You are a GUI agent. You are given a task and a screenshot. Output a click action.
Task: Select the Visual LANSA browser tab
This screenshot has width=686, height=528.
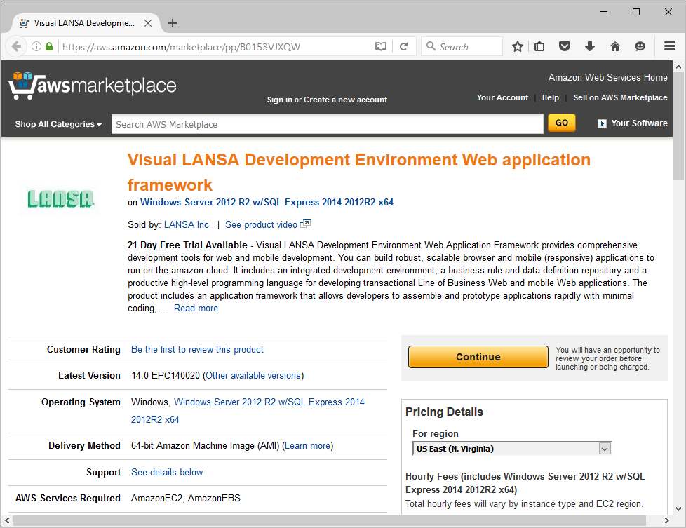[86, 23]
